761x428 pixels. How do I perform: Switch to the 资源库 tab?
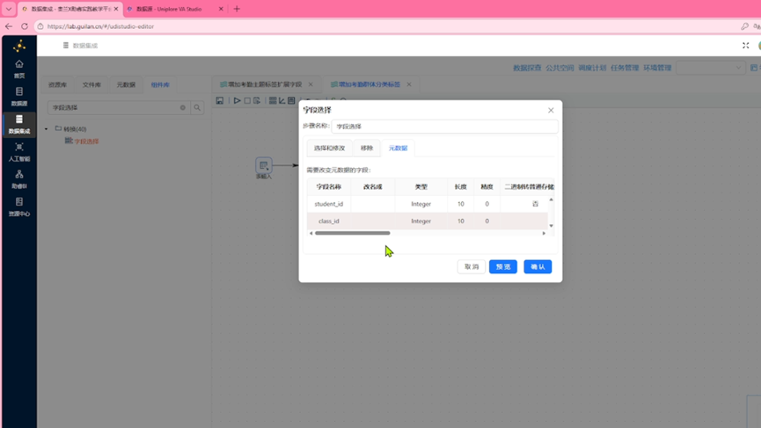coord(57,85)
